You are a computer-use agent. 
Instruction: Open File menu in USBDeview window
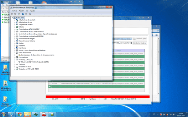tap(3, 5)
